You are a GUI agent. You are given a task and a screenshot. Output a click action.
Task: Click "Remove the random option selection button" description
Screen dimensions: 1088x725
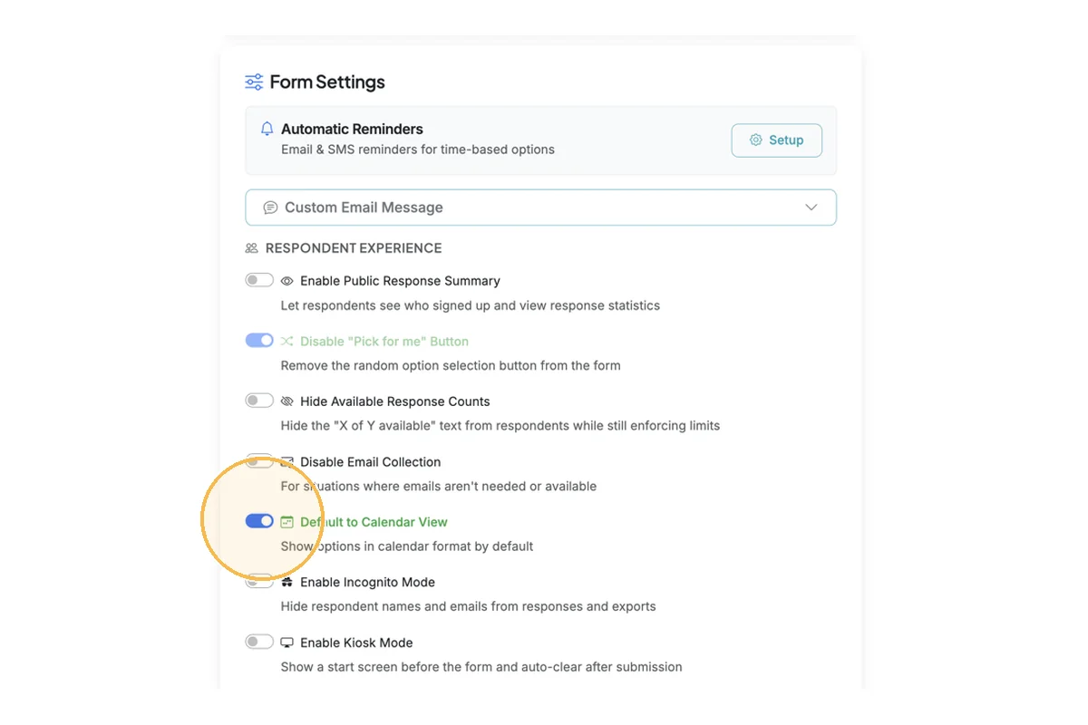point(451,366)
